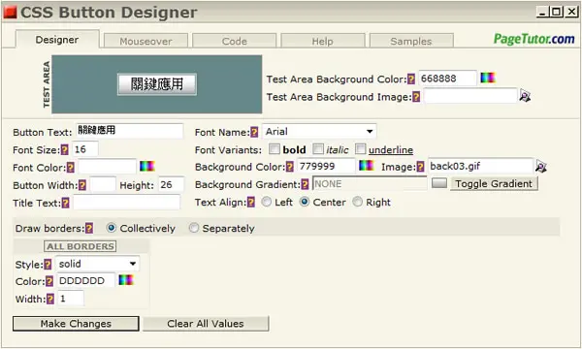Click the Make Changes button
582x349 pixels.
[x=76, y=324]
